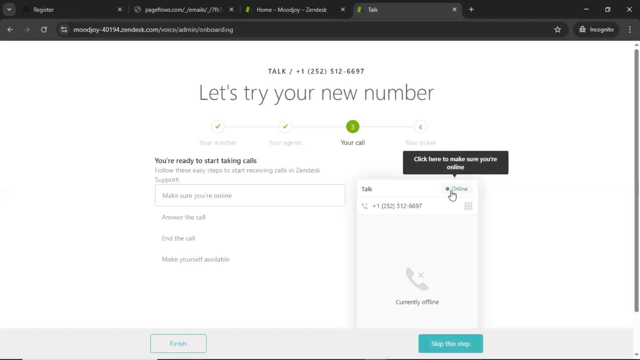Select the Answer the call step
Screen dimensions: 640x360
click(184, 217)
